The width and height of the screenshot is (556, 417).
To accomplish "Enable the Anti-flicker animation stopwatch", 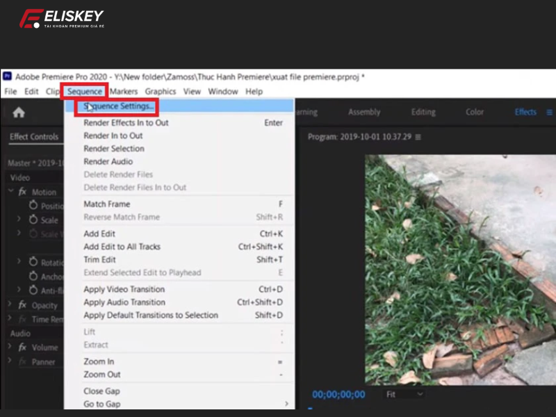I will [x=33, y=288].
